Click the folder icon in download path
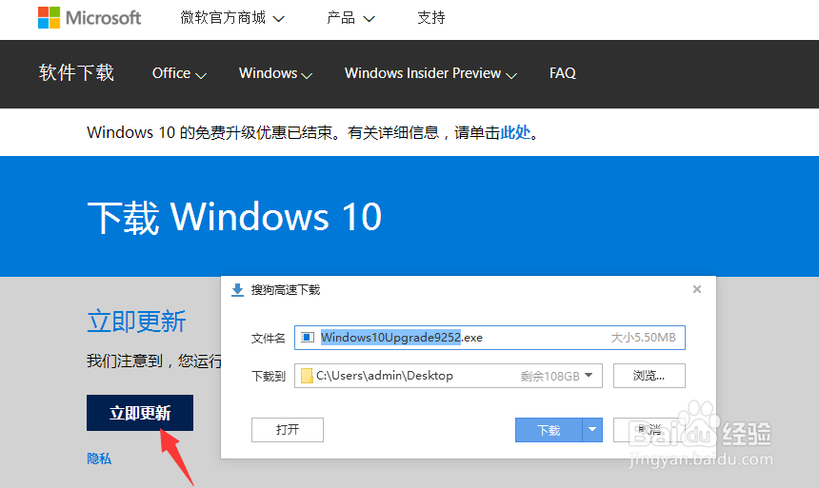819x488 pixels. [x=307, y=376]
